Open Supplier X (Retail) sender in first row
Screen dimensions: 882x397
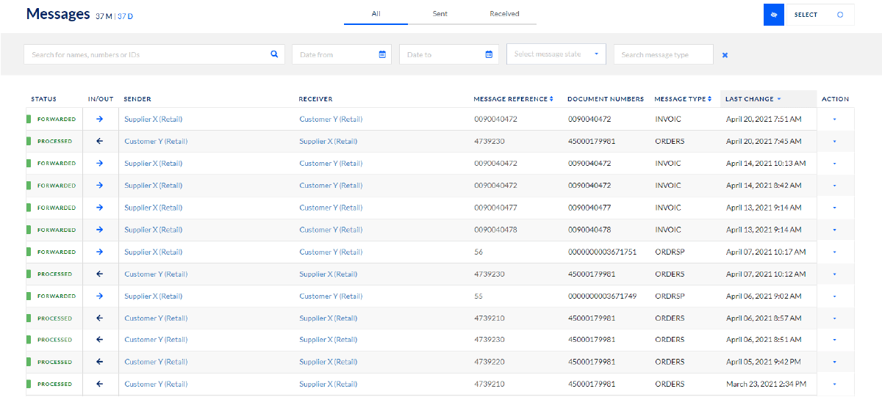click(154, 119)
